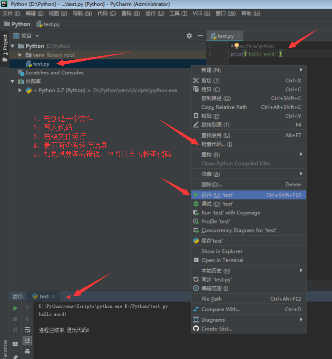332x359 pixels.
Task: Click the pin tab icon in run panel
Action: (x=15, y=356)
